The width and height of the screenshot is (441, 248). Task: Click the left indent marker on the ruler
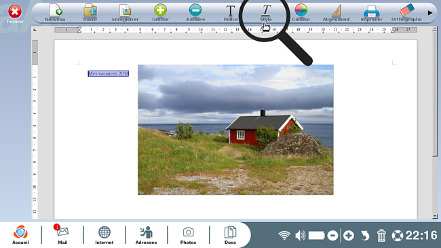[x=79, y=30]
